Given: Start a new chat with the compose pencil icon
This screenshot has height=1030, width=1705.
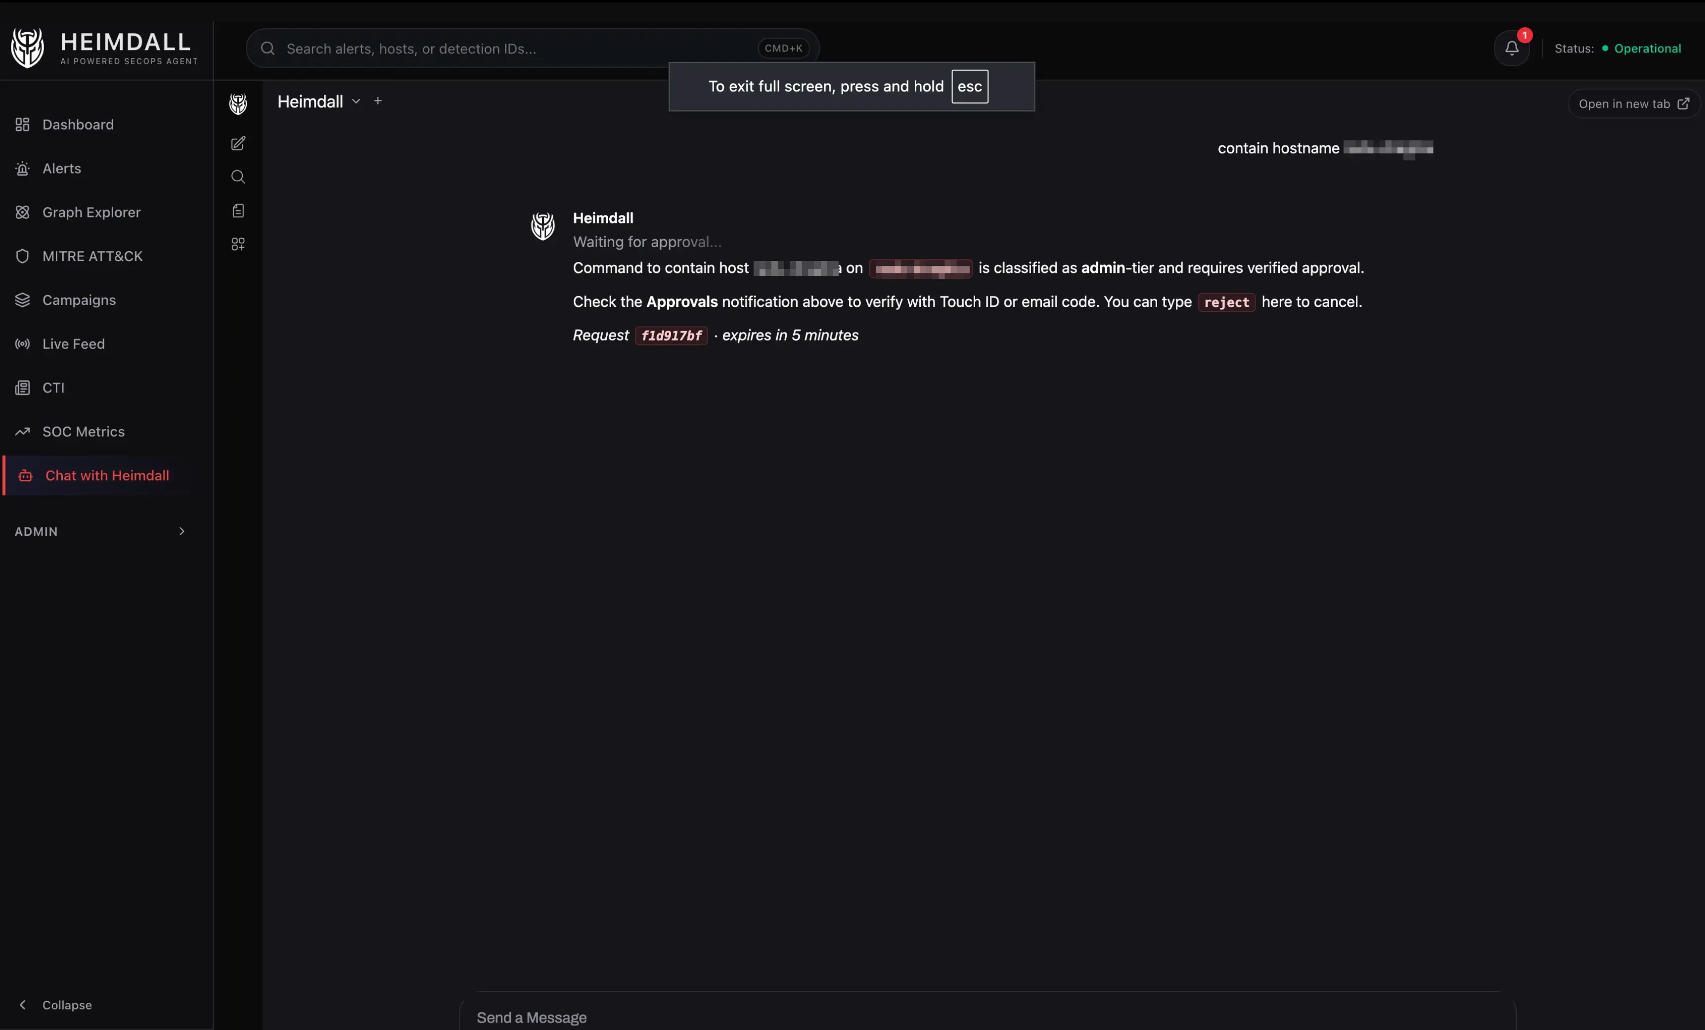Looking at the screenshot, I should coord(237,143).
